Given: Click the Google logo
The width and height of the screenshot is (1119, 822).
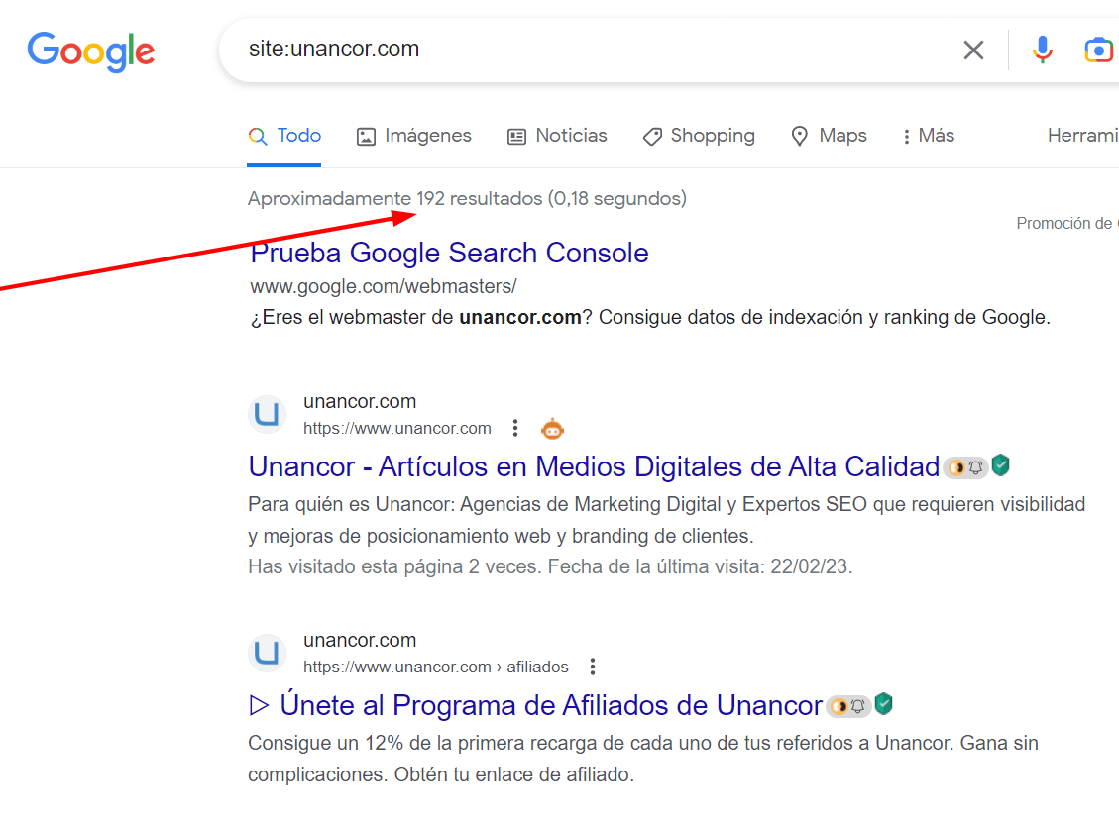Looking at the screenshot, I should pyautogui.click(x=90, y=51).
